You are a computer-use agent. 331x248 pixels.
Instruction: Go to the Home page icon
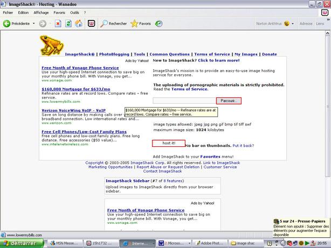point(79,24)
